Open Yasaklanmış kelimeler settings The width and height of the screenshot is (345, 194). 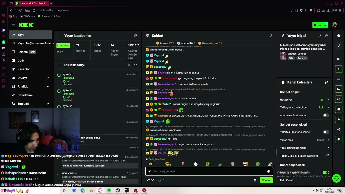(305, 148)
